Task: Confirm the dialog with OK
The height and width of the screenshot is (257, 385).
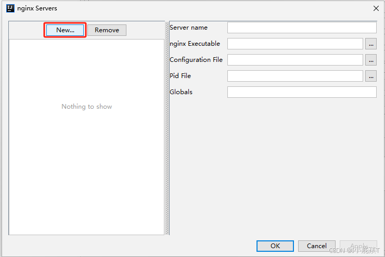Action: 275,246
